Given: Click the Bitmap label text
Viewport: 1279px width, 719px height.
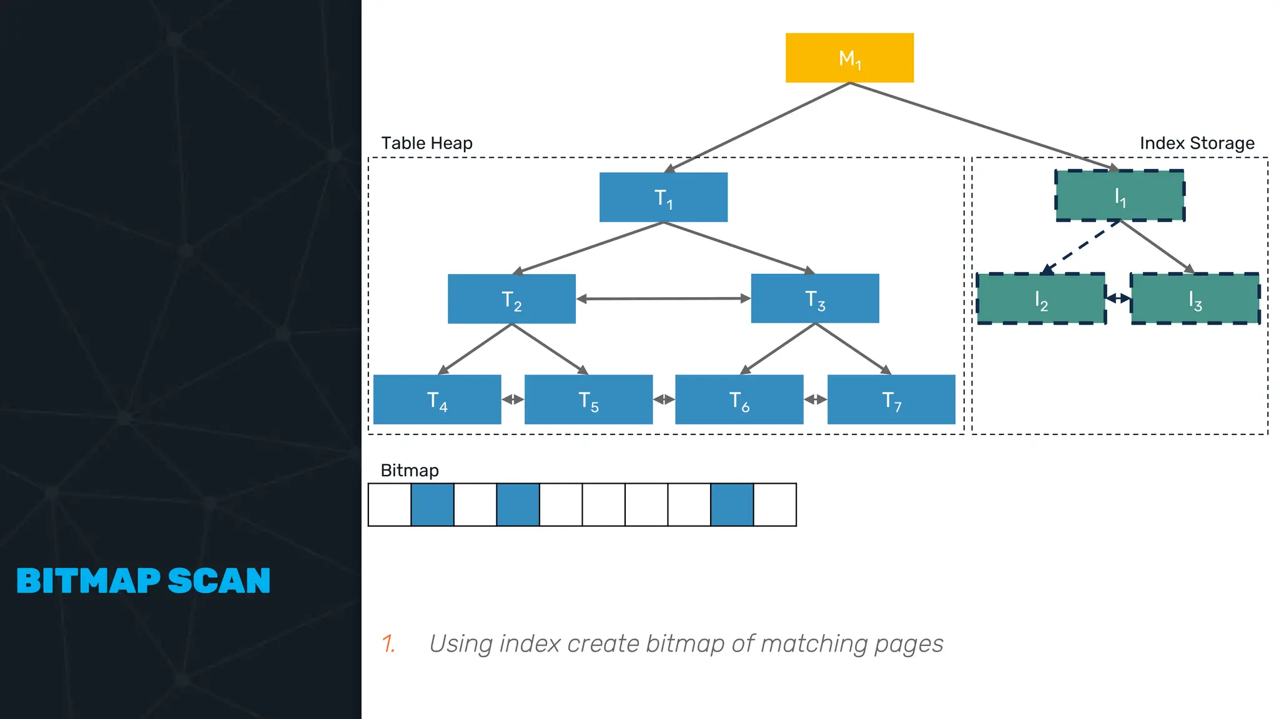Looking at the screenshot, I should (x=410, y=471).
